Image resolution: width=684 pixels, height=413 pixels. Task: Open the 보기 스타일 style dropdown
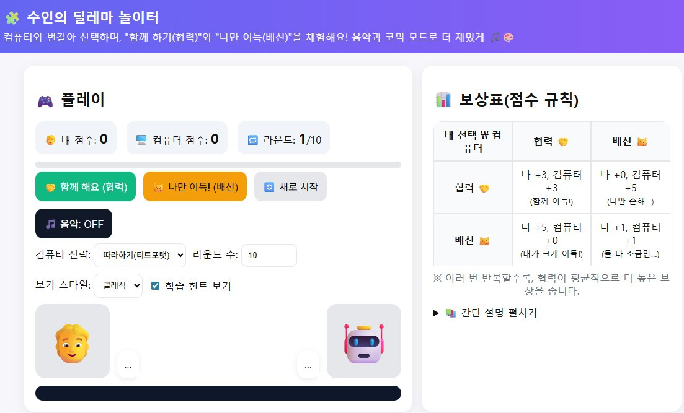click(118, 285)
